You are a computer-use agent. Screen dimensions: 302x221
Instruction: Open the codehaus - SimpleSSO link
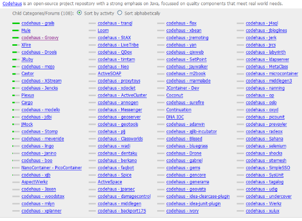(268, 168)
